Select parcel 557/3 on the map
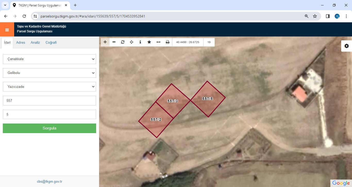 click(x=173, y=101)
